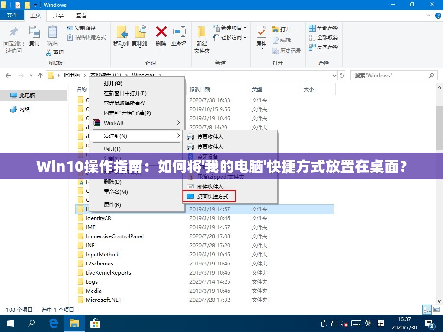
Task: Click the Up one level arrow
Action: click(x=40, y=75)
